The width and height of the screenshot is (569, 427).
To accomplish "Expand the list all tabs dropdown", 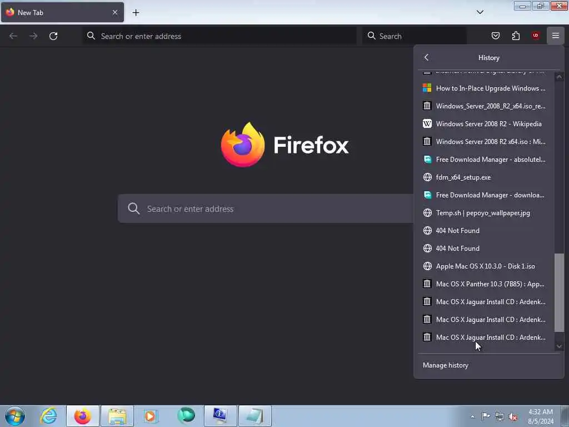I will click(x=480, y=12).
